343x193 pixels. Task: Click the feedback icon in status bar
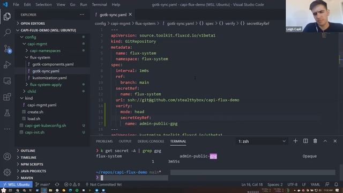(x=327, y=184)
